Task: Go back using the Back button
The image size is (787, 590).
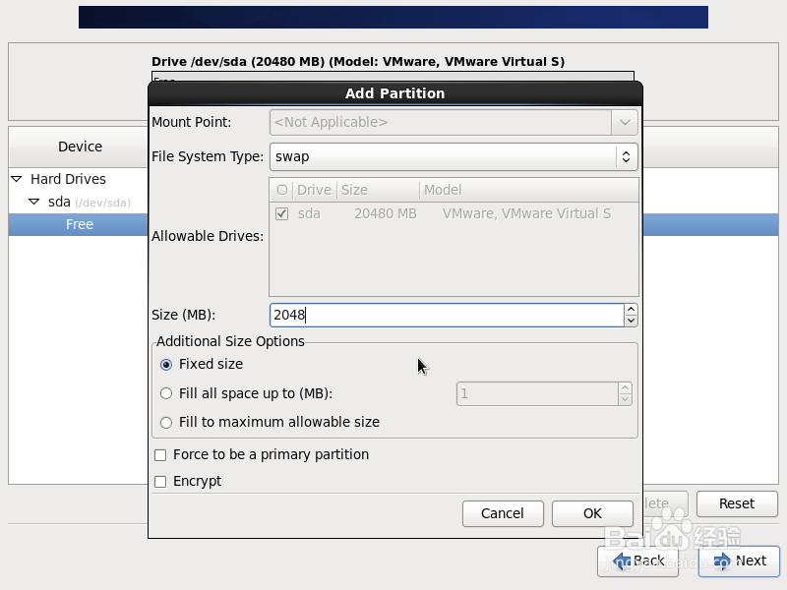Action: [x=637, y=560]
